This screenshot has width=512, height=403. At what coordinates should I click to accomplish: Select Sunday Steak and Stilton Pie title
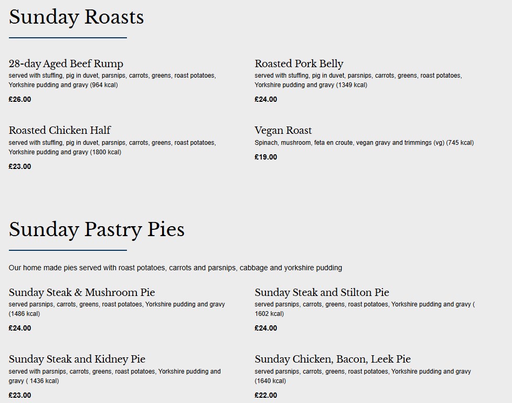click(x=322, y=292)
